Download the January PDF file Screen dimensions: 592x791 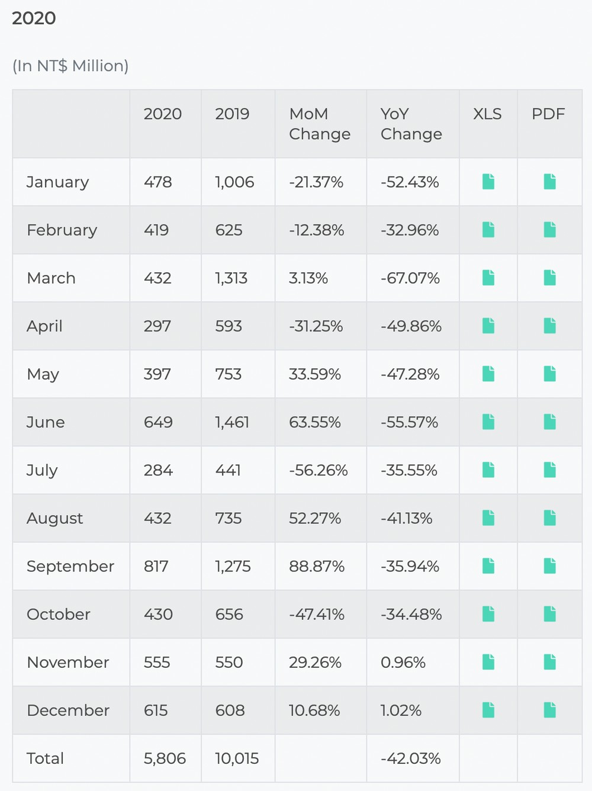[550, 182]
